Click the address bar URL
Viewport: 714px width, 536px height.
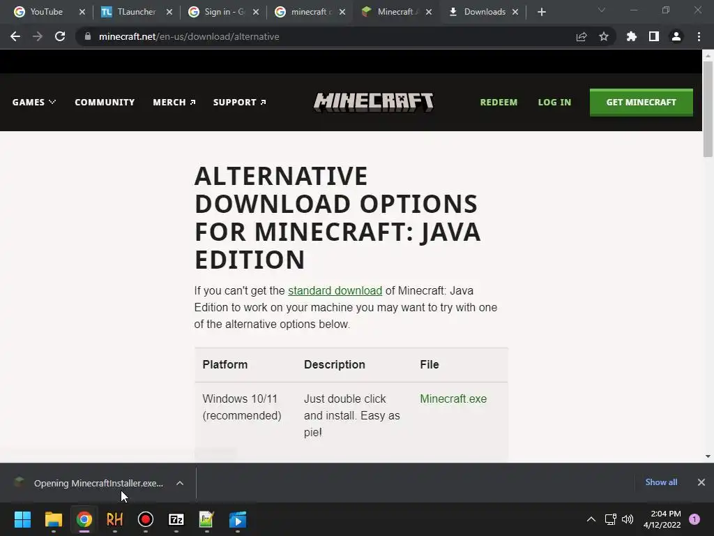point(189,36)
